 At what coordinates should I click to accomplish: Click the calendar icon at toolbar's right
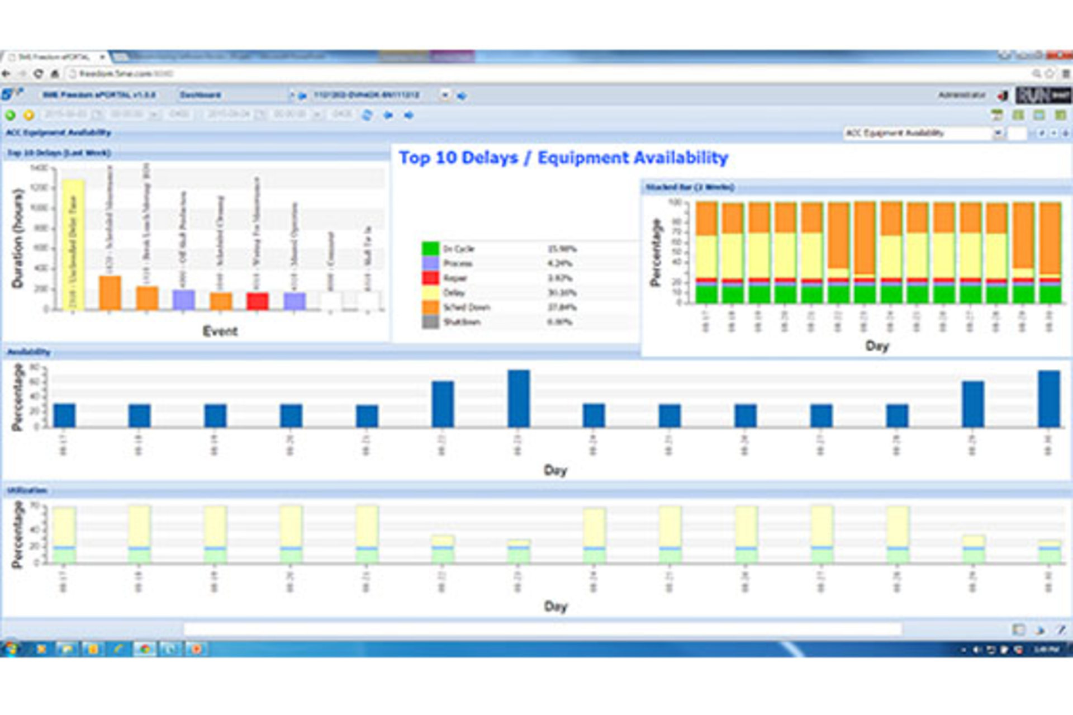996,115
